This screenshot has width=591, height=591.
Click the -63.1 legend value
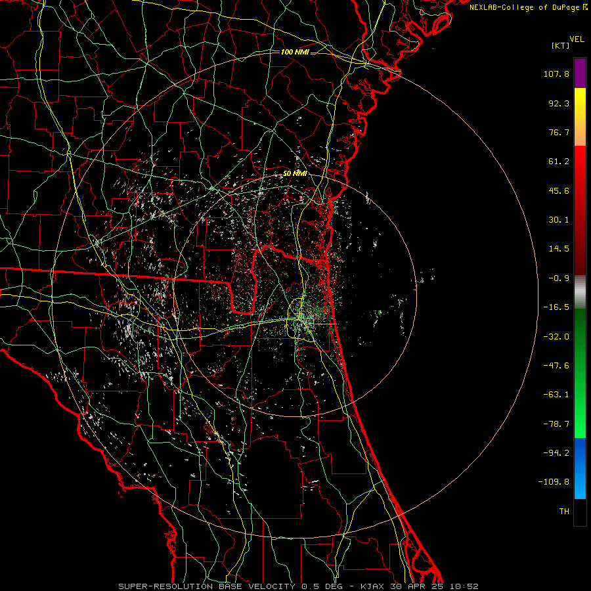tap(556, 395)
